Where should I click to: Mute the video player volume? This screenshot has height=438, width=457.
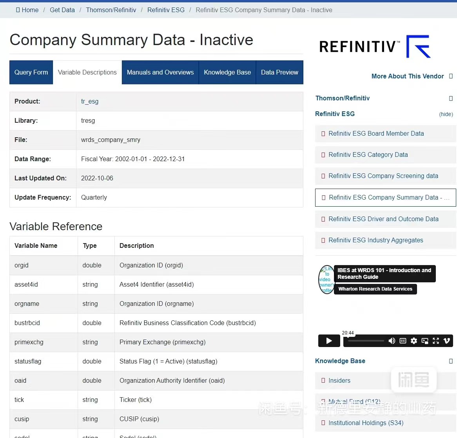tap(392, 341)
